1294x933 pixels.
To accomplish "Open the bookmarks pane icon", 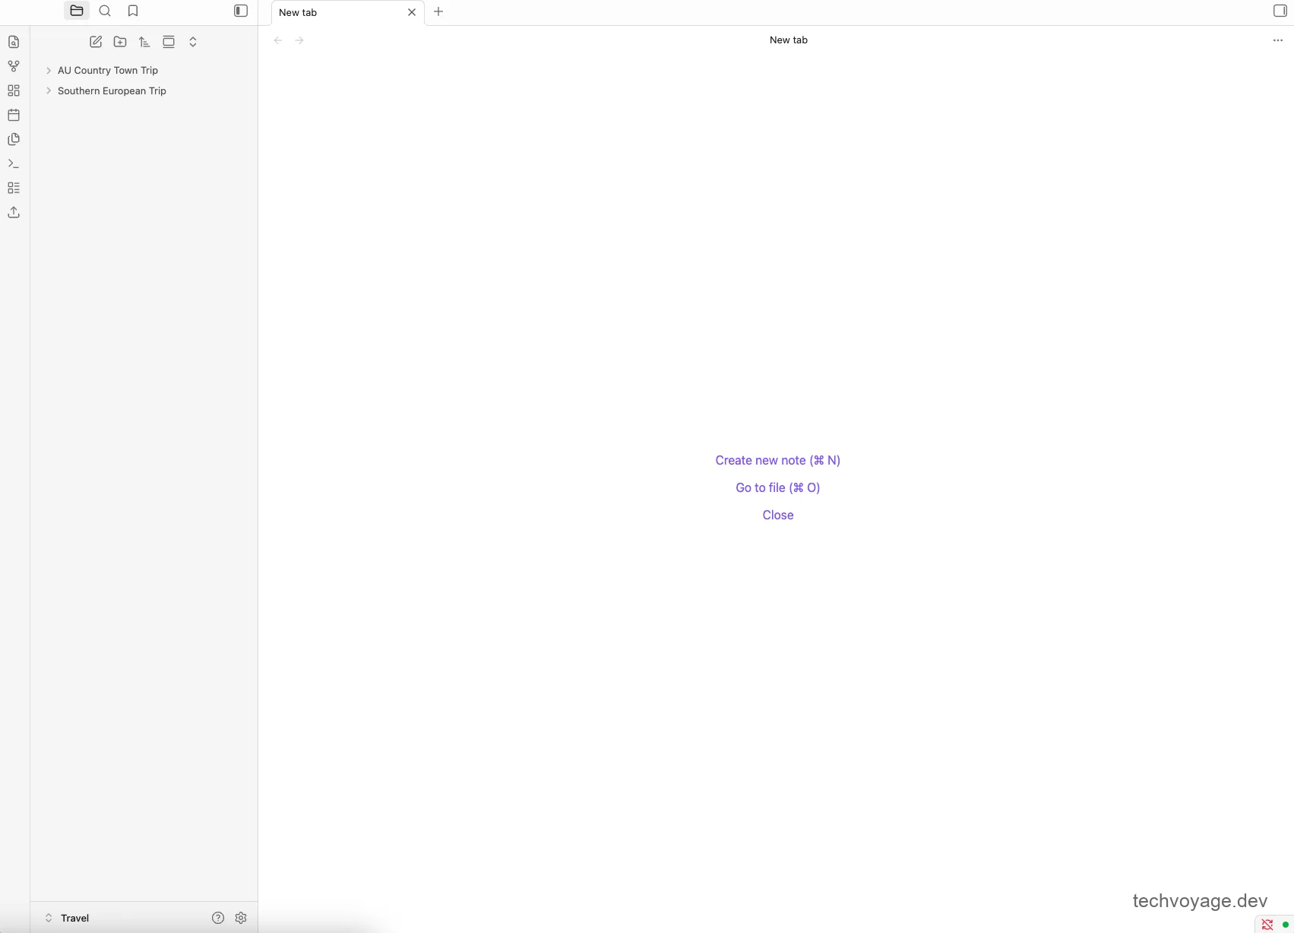I will [x=133, y=11].
